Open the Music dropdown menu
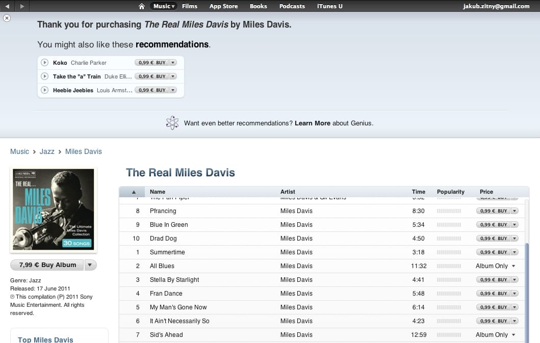This screenshot has height=343, width=540. pos(164,6)
